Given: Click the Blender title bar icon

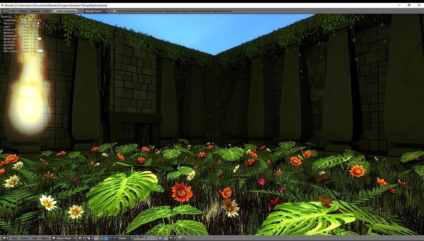Looking at the screenshot, I should [x=2, y=5].
